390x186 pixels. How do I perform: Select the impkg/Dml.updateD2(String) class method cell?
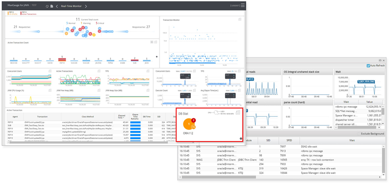point(88,132)
